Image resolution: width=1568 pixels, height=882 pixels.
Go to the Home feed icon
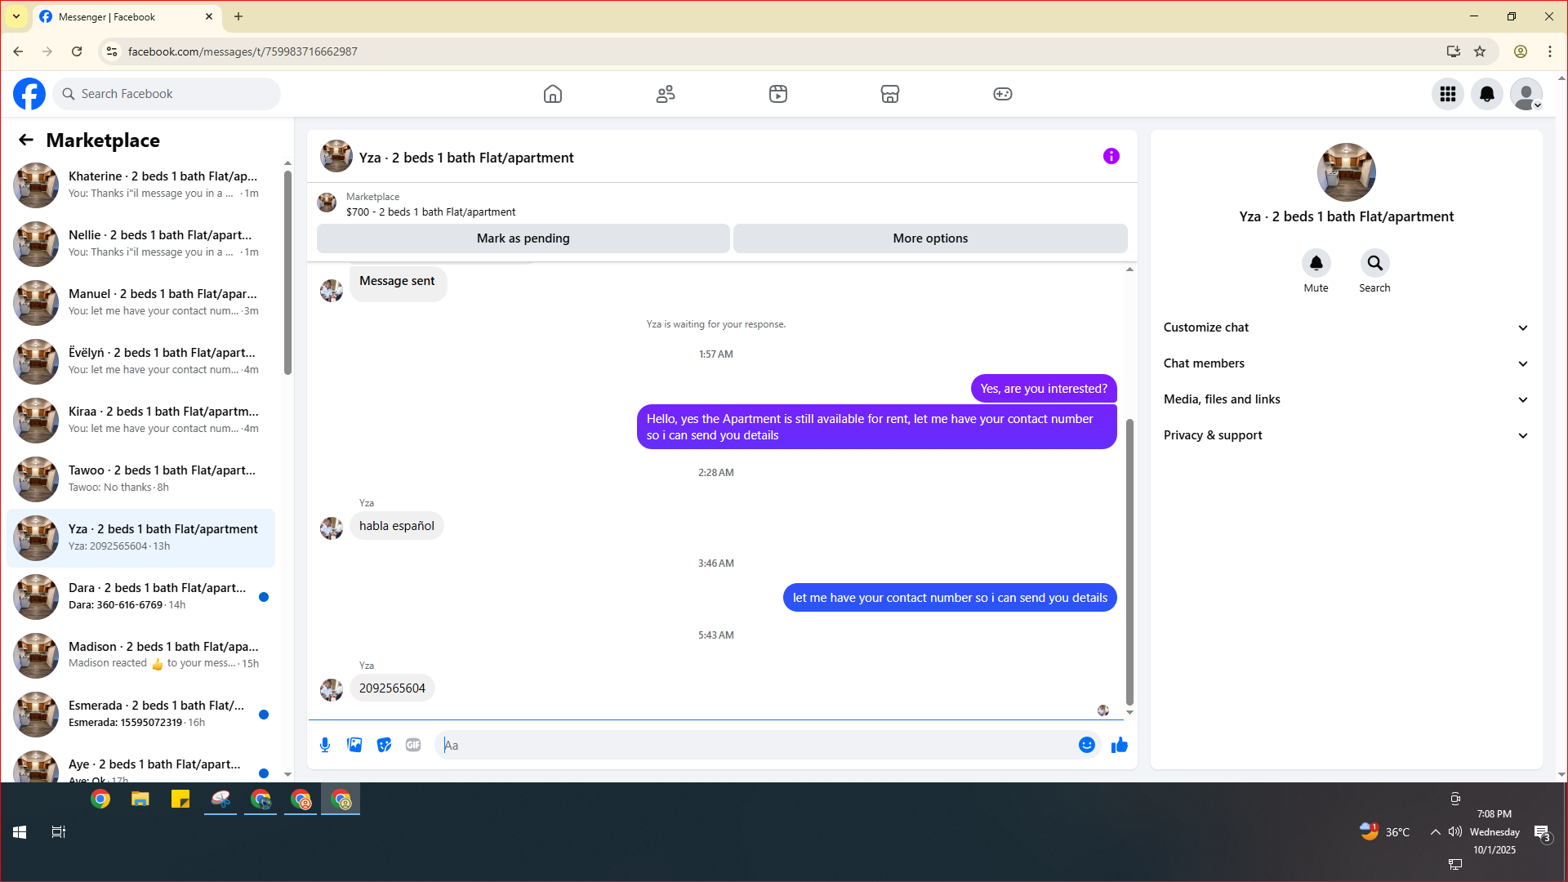pos(553,94)
